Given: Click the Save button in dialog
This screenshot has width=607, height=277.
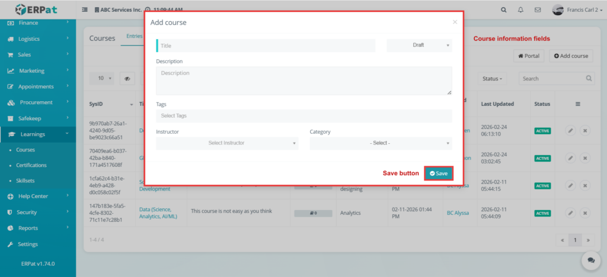Looking at the screenshot, I should (x=439, y=174).
